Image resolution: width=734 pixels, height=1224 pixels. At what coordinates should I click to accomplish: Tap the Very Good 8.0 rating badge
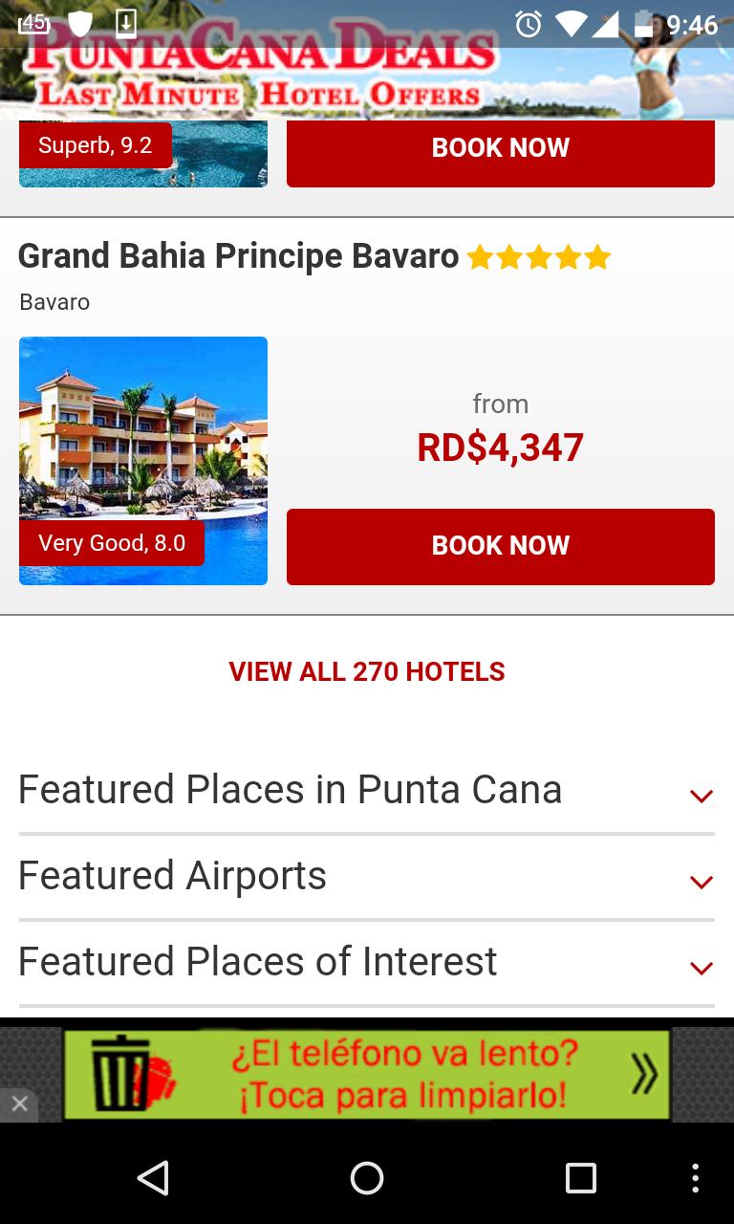(x=112, y=543)
